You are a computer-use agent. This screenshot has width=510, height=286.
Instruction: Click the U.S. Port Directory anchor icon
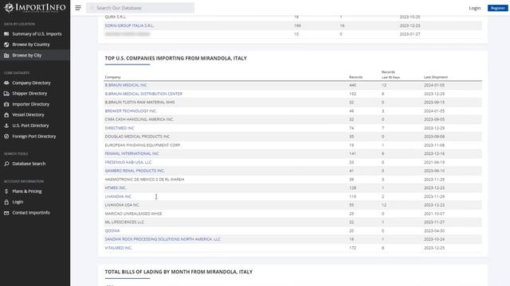6,126
